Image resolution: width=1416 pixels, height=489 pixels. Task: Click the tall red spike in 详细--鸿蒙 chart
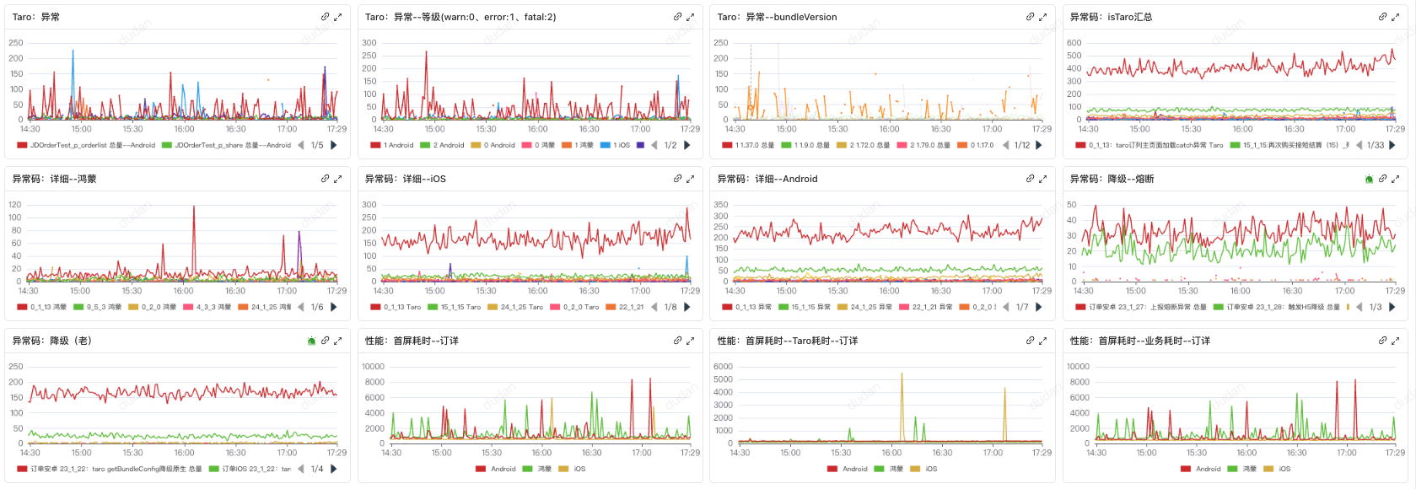coord(194,209)
